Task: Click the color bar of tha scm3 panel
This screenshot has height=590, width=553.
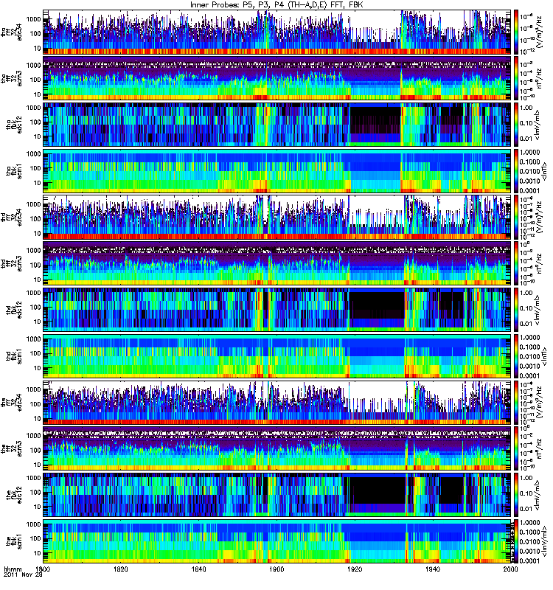Action: [516, 79]
